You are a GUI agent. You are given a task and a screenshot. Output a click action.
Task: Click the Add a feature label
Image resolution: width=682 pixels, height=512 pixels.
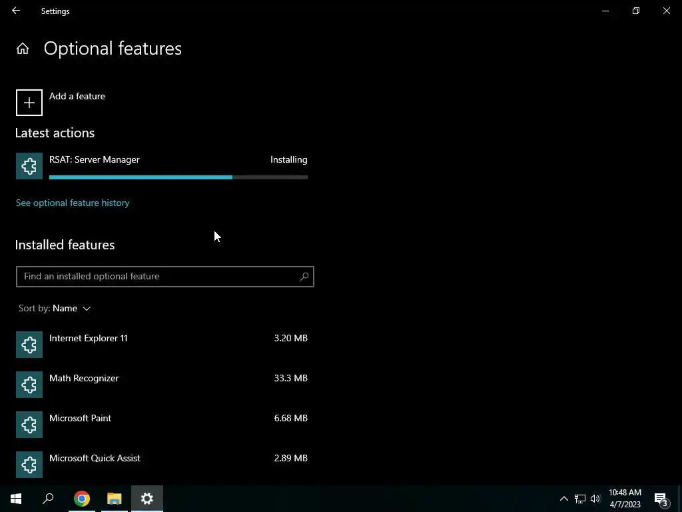[77, 96]
